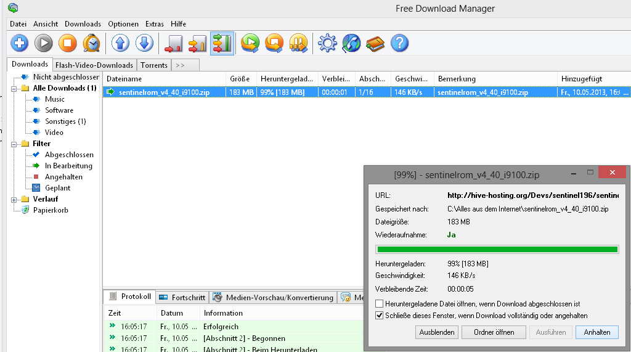Click the green start all downloads icon
This screenshot has height=352, width=631.
[250, 43]
